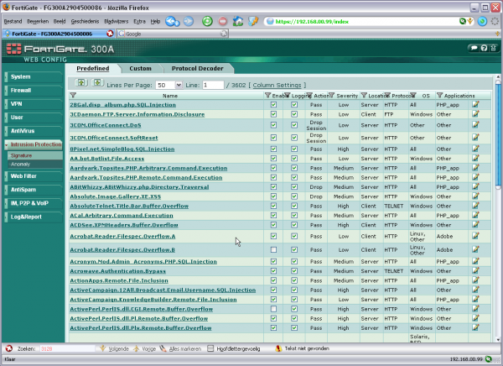Open the Geschiedenis menu
503x366 pixels.
pyautogui.click(x=85, y=22)
